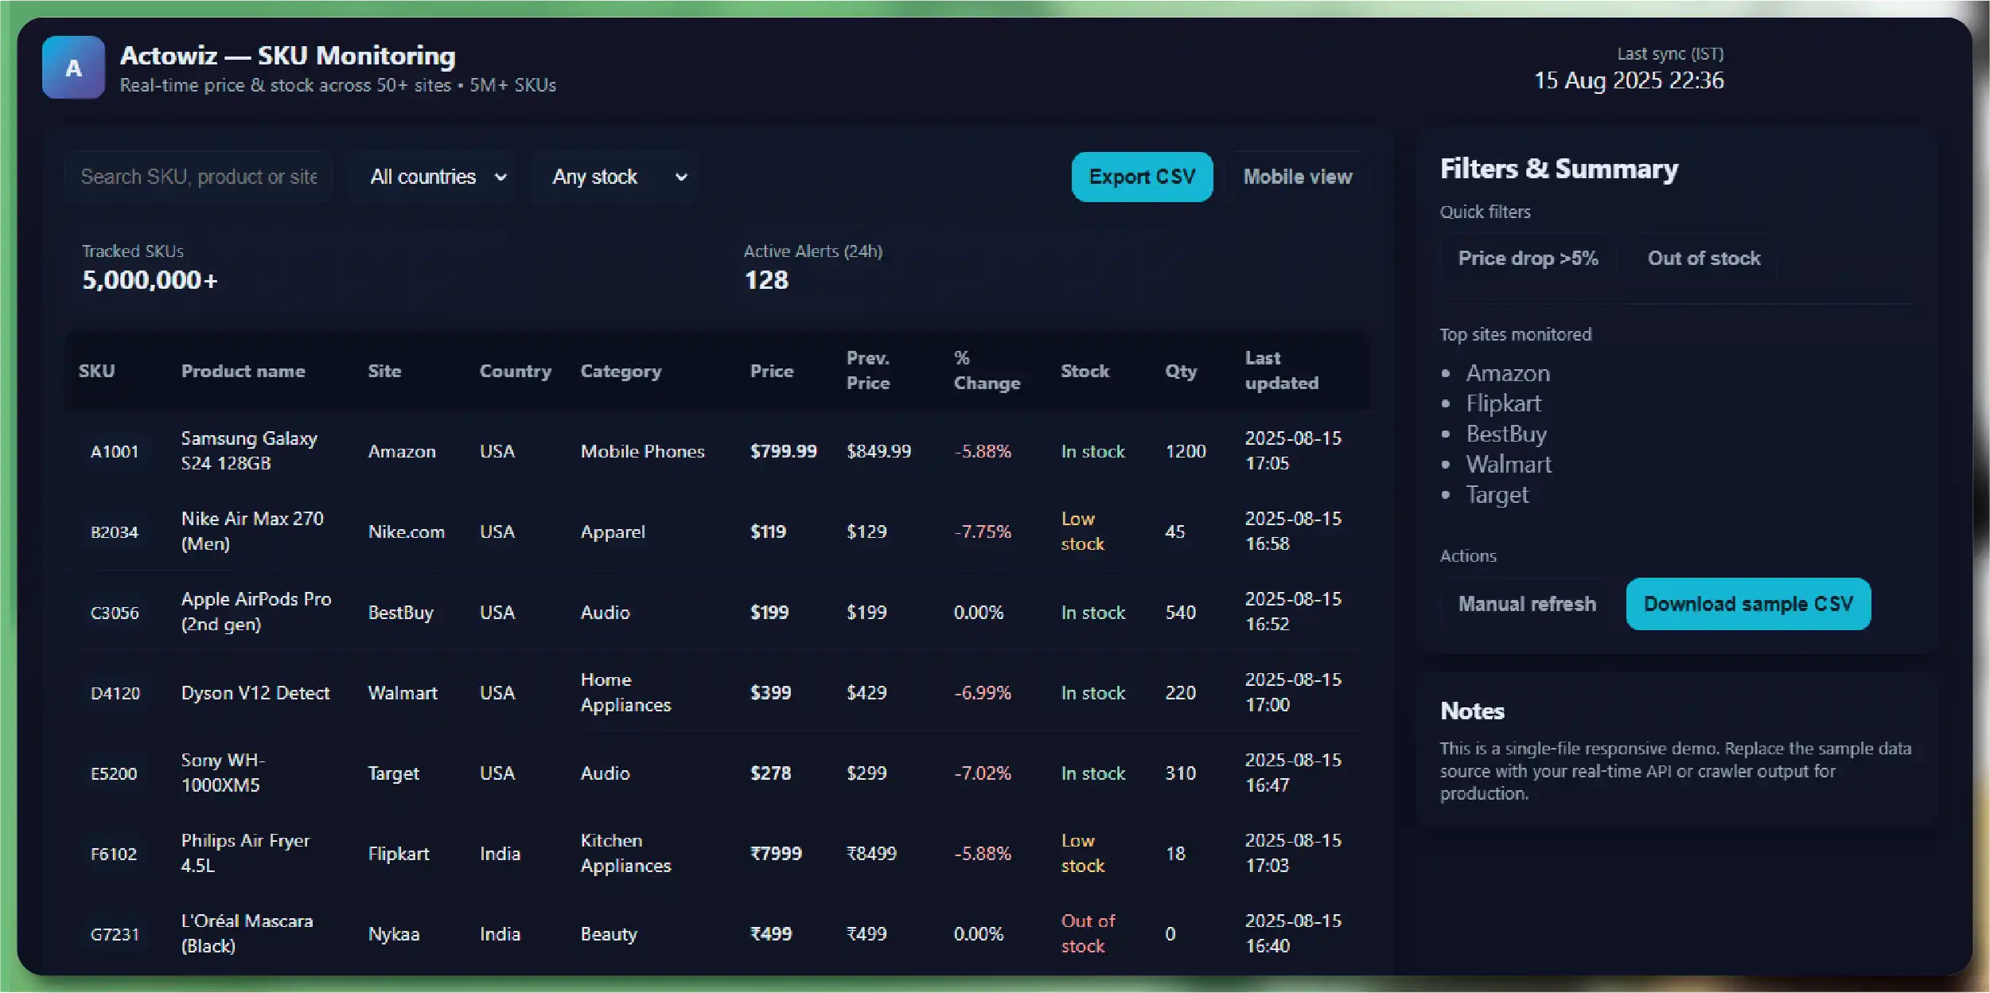The image size is (1990, 993).
Task: Click the G7231 SKU badge
Action: click(115, 934)
